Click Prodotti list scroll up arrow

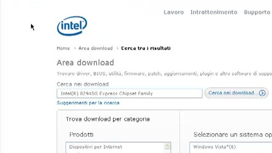(167, 146)
